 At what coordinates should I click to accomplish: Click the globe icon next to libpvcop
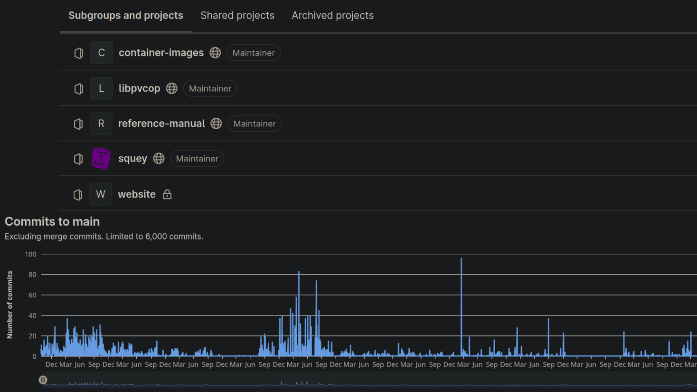pyautogui.click(x=172, y=88)
